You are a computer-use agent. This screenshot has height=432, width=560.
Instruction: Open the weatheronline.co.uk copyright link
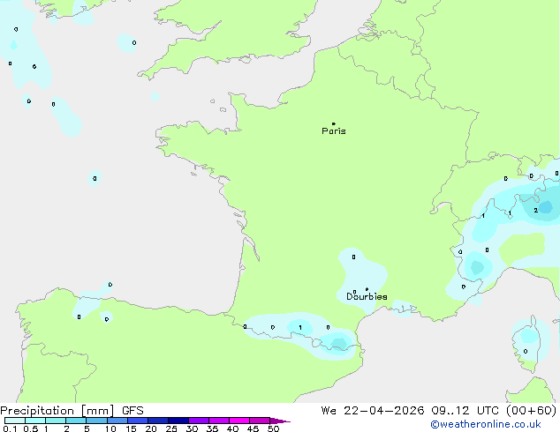coord(486,424)
